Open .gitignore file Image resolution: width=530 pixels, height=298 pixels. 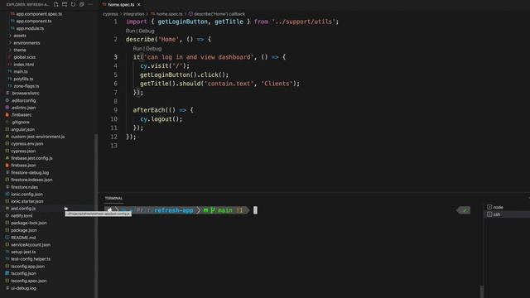click(20, 122)
